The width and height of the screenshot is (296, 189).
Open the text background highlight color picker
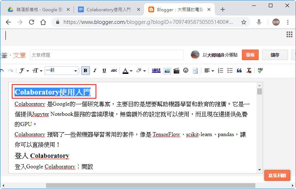point(141,71)
